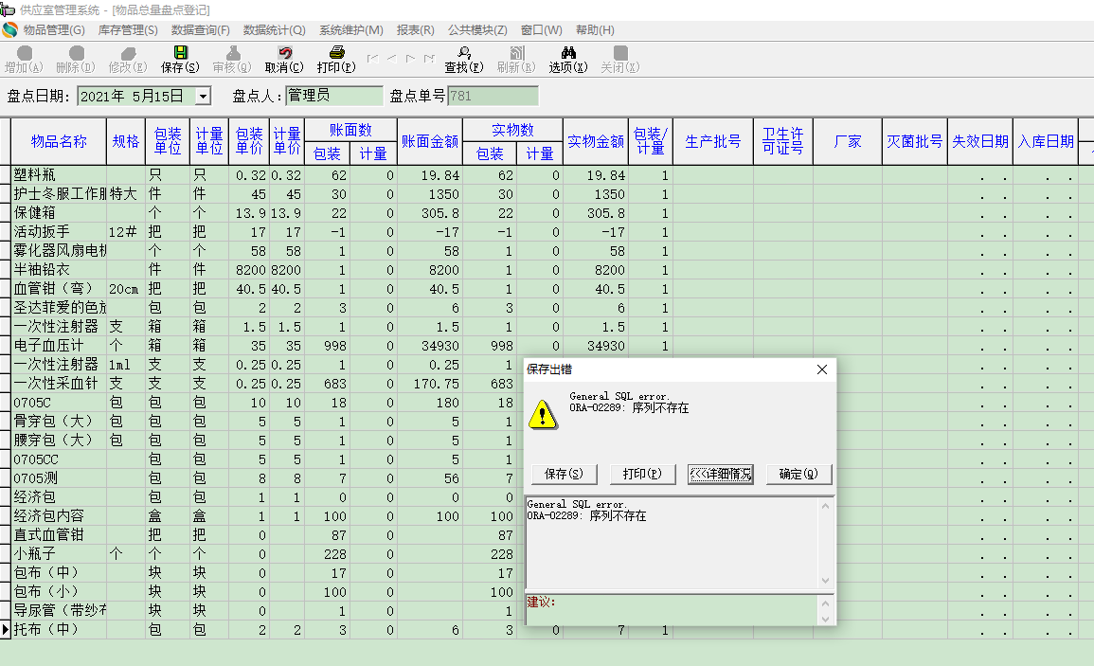Open the 帮助(H) menu
This screenshot has width=1094, height=666.
[x=595, y=30]
